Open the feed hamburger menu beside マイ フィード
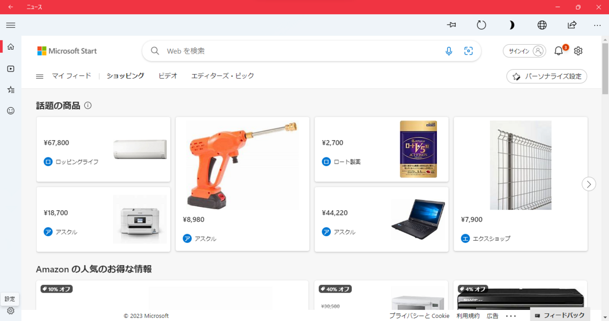This screenshot has width=609, height=321. [40, 76]
